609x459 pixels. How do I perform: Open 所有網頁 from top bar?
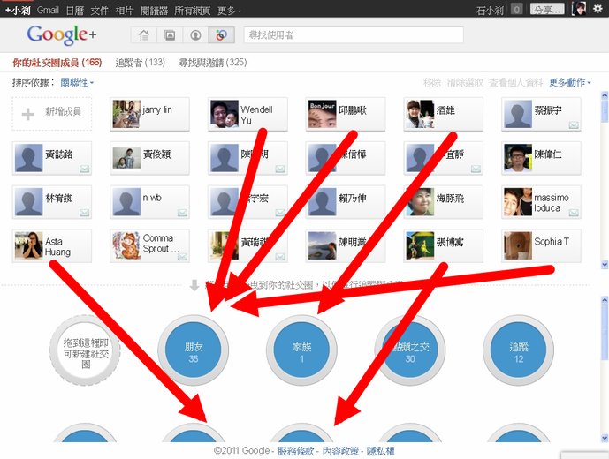pos(193,11)
